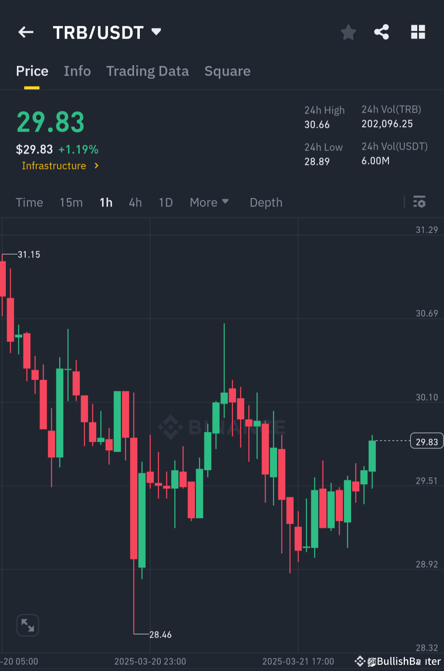Screen dimensions: 444x671
Task: Tap the share icon at top right
Action: coord(381,32)
